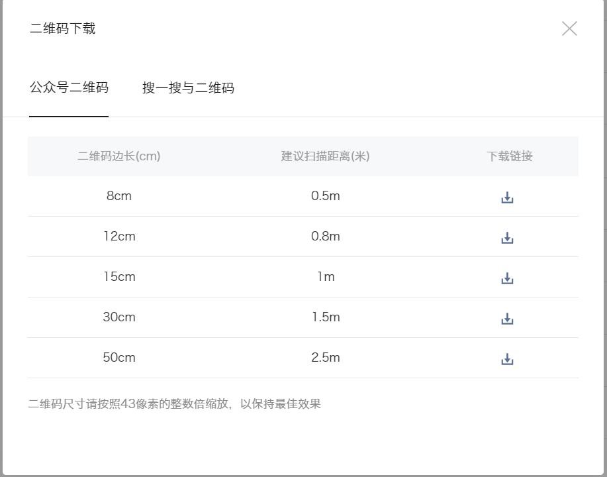Viewport: 607px width, 477px height.
Task: Click the 二维码边长(cm) column header
Action: click(x=119, y=156)
